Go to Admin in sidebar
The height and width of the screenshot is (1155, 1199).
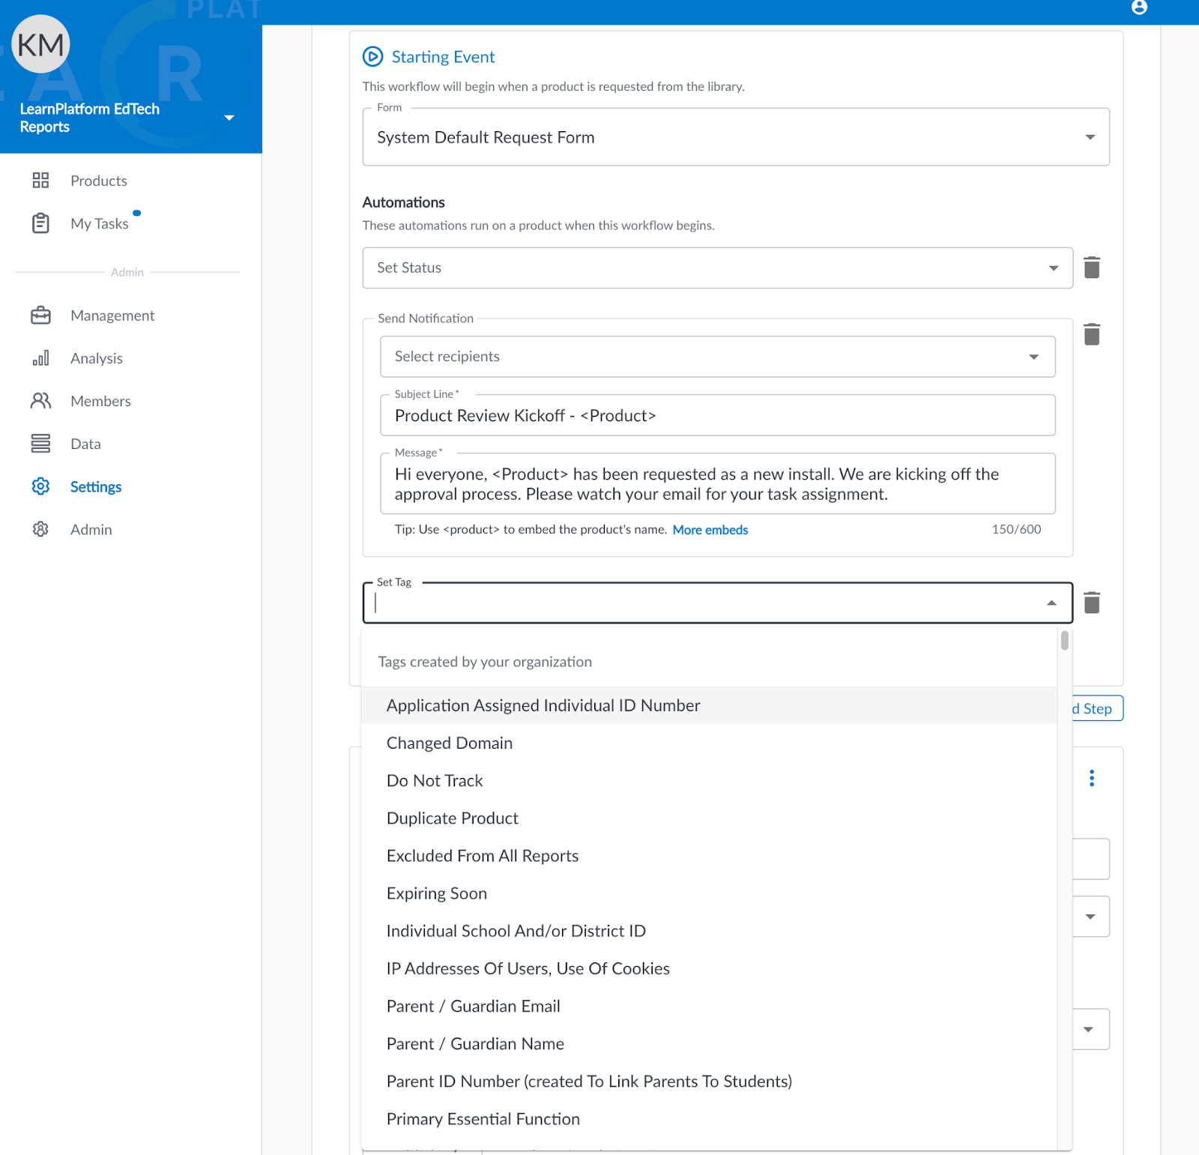pyautogui.click(x=91, y=529)
